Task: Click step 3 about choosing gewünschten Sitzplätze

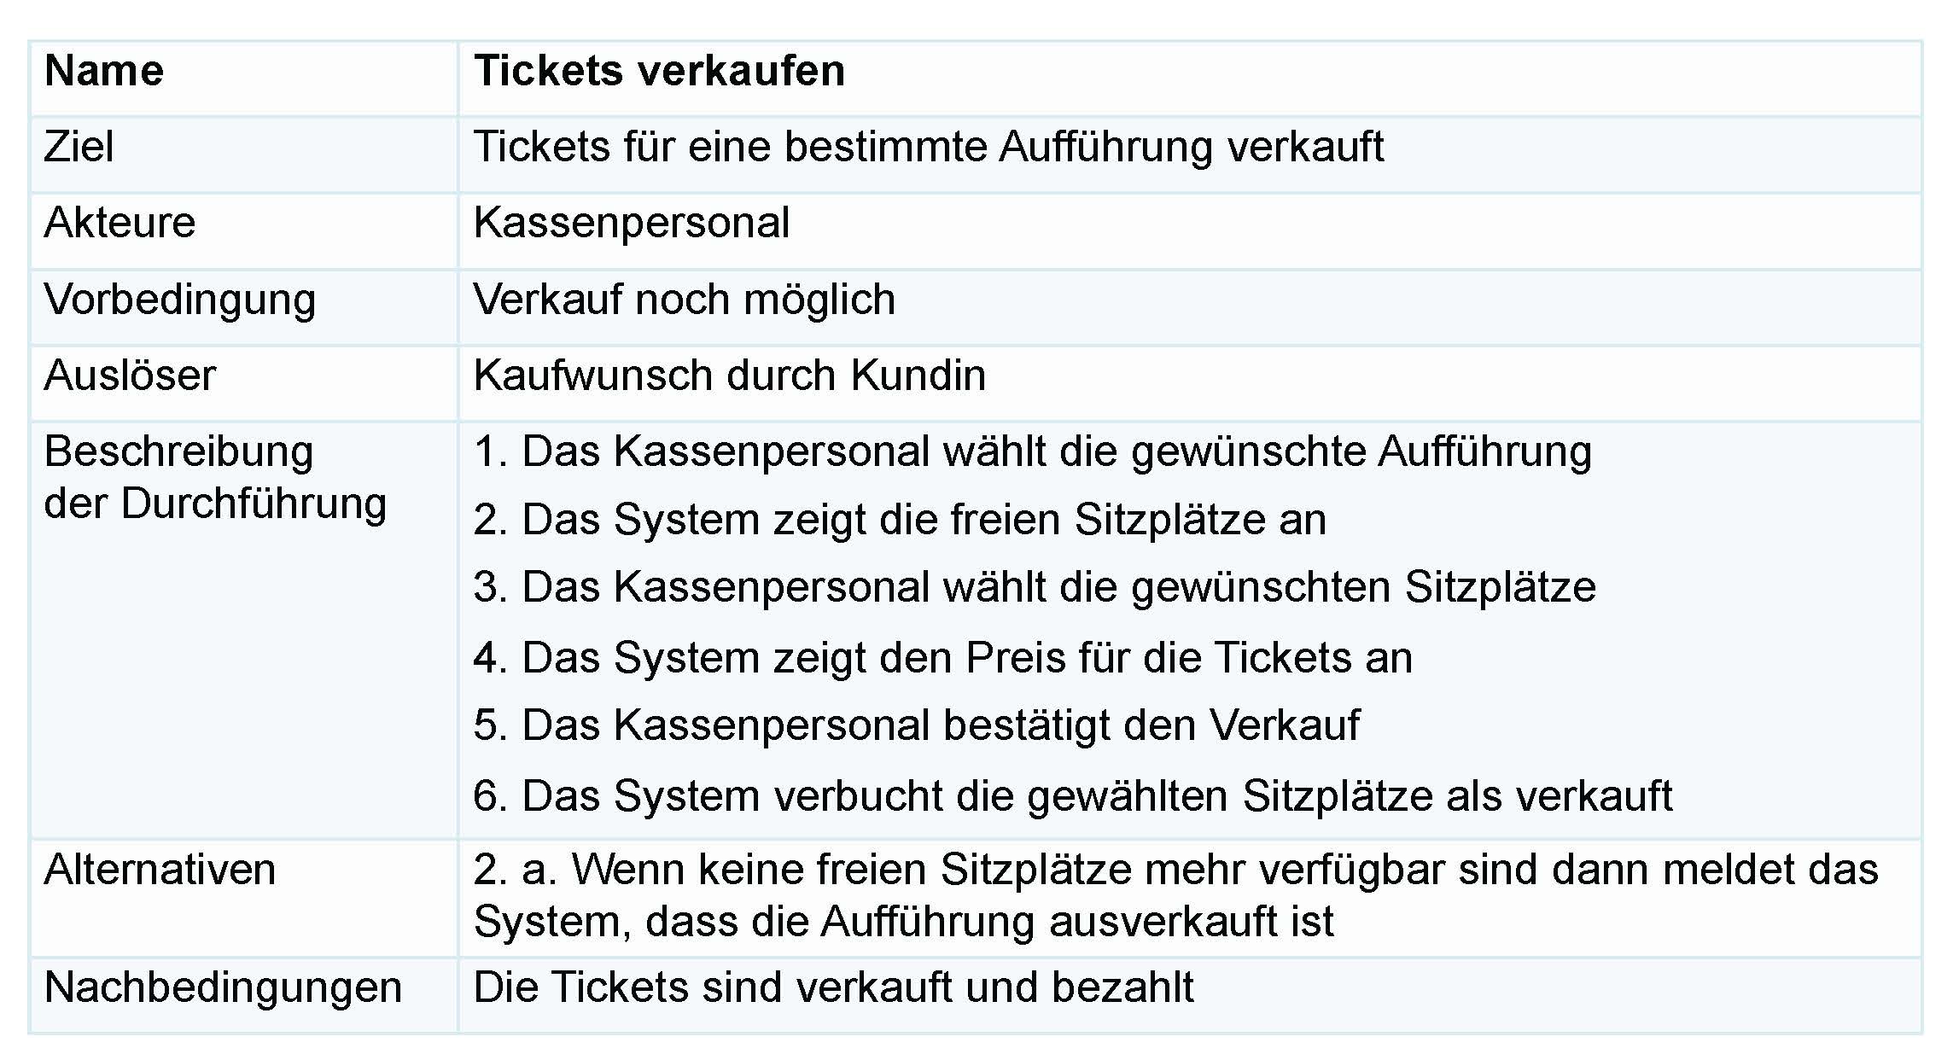Action: pyautogui.click(x=1034, y=587)
